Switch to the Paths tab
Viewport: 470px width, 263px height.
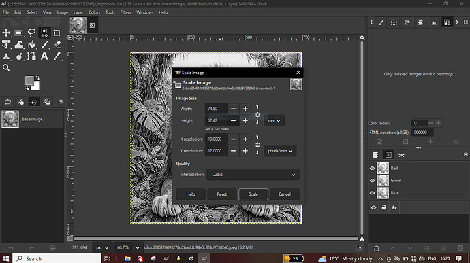click(401, 155)
